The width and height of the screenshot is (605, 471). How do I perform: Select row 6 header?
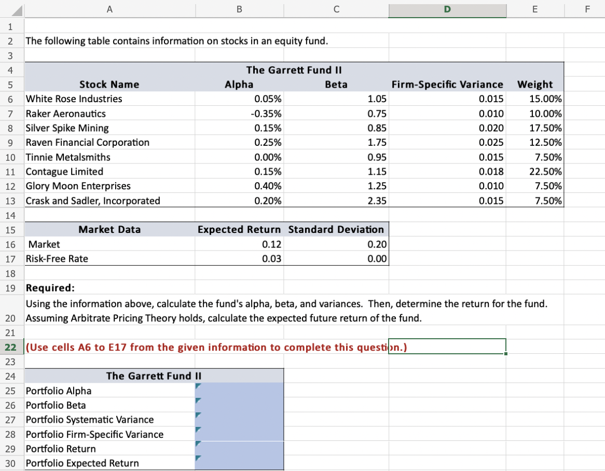pos(11,99)
